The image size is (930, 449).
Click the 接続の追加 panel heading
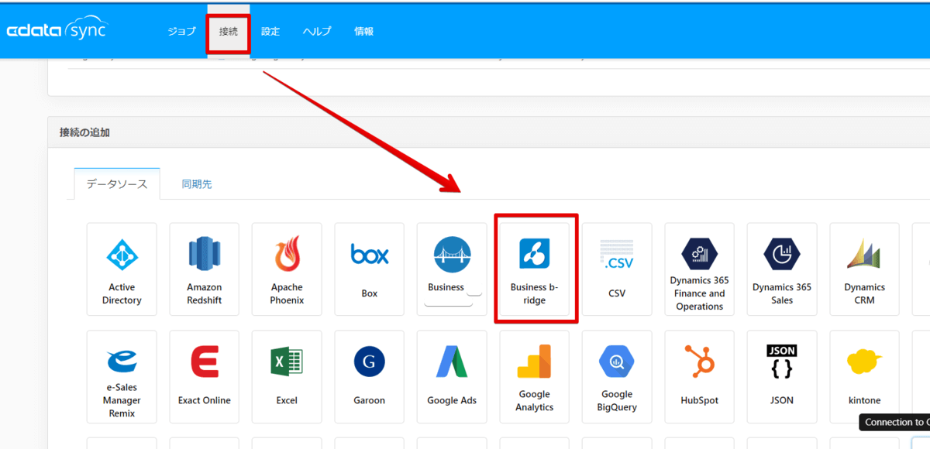pos(84,132)
